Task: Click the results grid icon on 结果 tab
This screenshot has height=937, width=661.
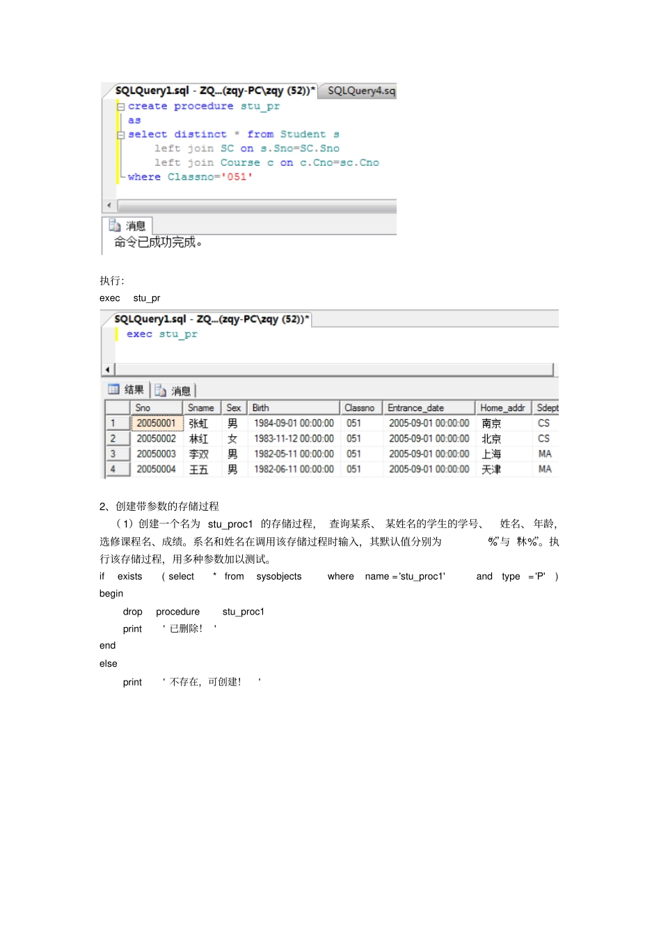Action: [x=113, y=389]
